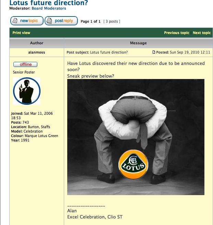Go to Previous topic
213x225 pixels.
tap(177, 33)
